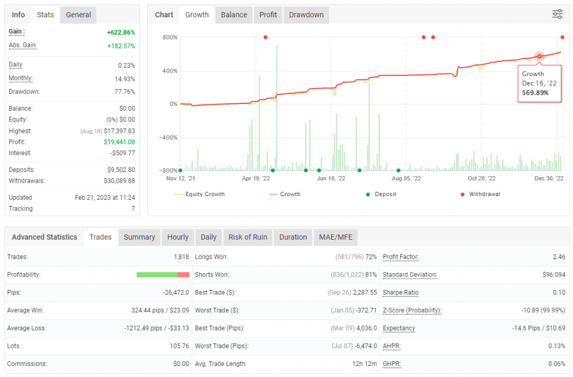
Task: Open the Hourly analysis tab
Action: pos(177,237)
